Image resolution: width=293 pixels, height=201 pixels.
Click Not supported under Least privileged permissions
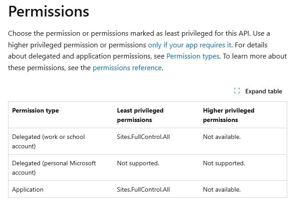pos(138,163)
